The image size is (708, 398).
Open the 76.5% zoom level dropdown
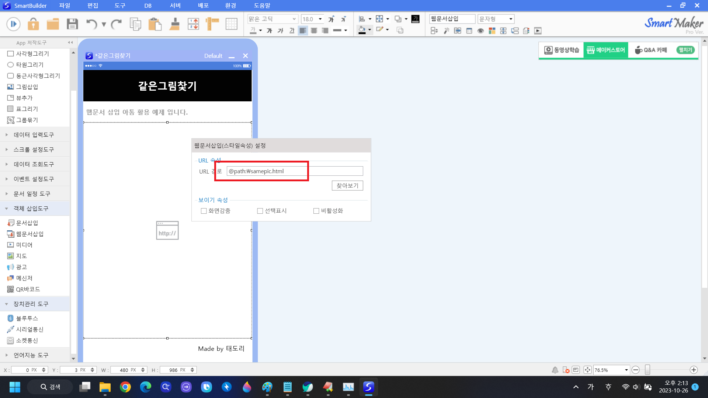(626, 370)
